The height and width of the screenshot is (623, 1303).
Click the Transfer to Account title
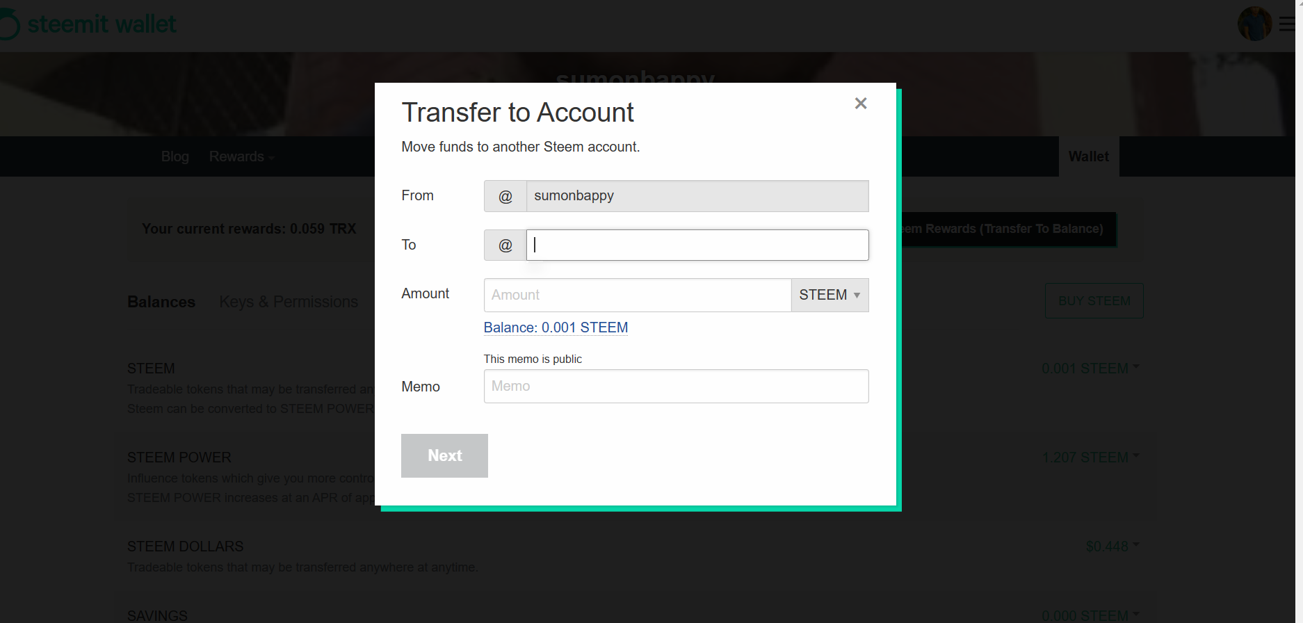click(x=518, y=113)
